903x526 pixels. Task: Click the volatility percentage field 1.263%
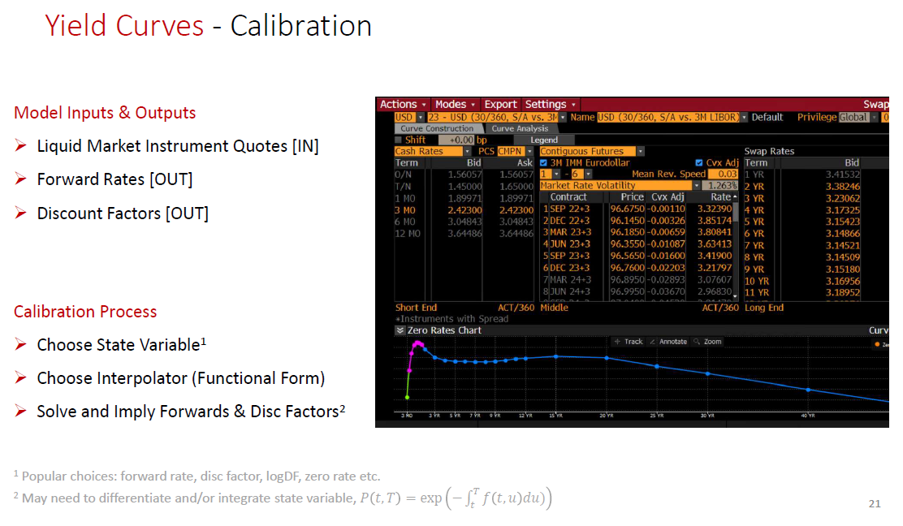(x=721, y=185)
